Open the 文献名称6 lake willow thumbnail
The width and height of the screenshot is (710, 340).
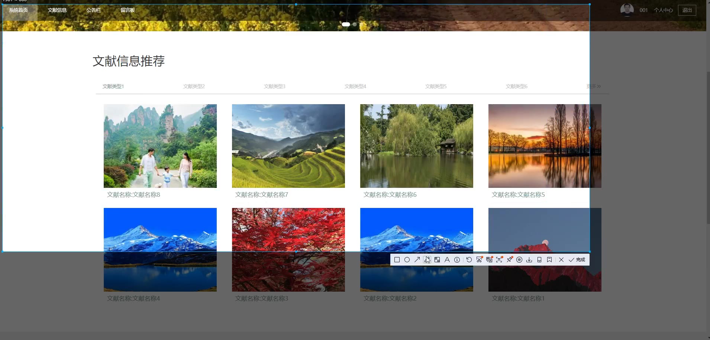click(x=417, y=146)
